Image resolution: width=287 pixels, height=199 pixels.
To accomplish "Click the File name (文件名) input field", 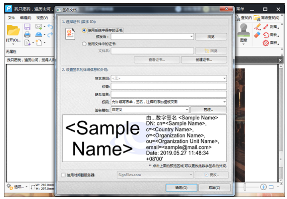I will 152,51.
